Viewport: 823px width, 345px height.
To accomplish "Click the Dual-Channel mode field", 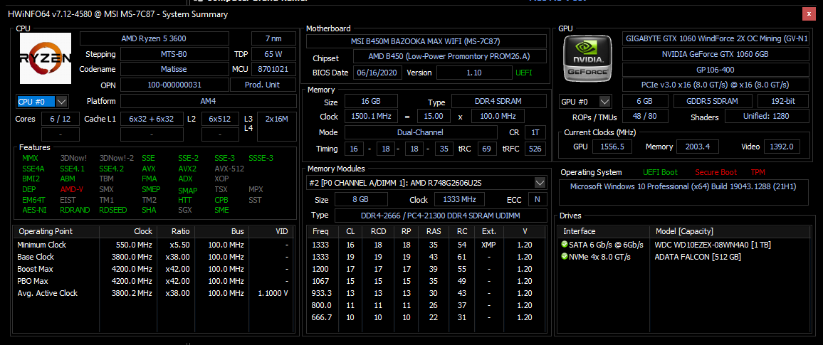I will 421,132.
